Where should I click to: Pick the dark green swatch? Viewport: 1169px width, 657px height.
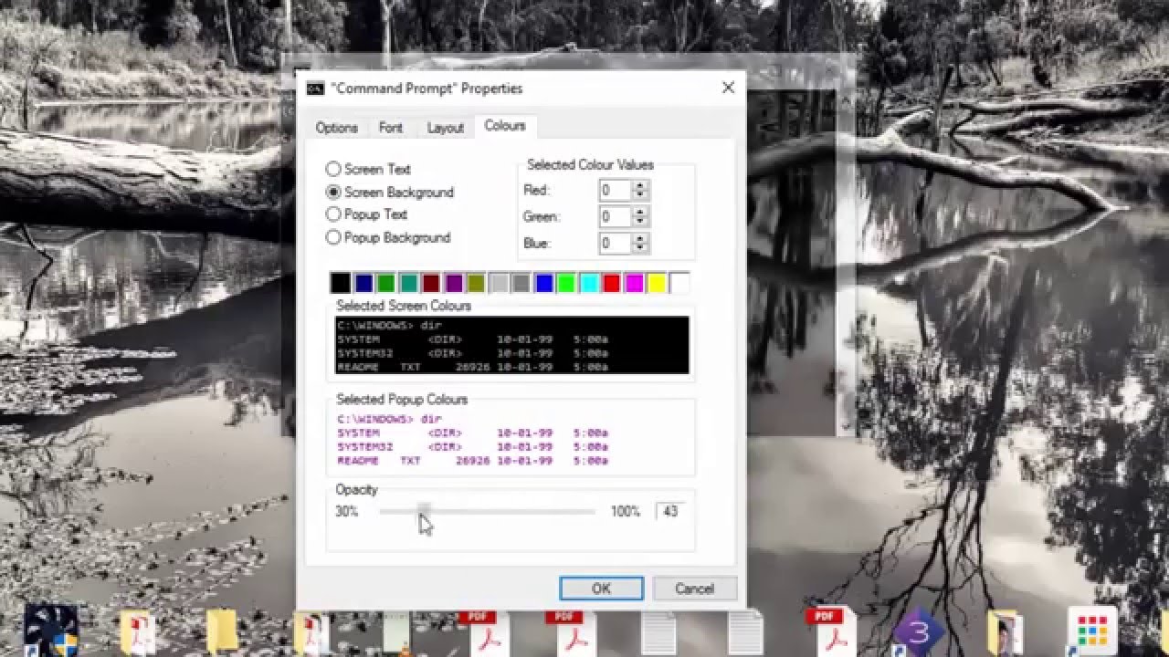[385, 283]
